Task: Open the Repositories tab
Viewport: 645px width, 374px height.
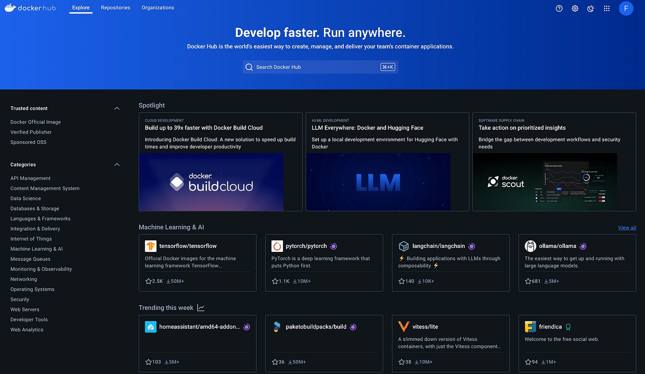Action: click(x=116, y=8)
